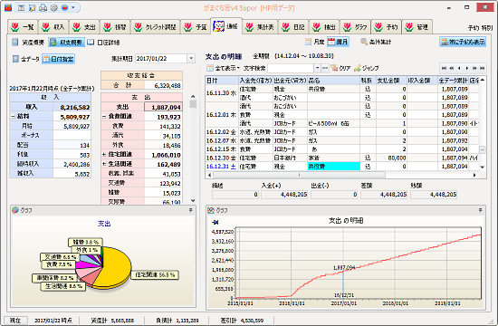Screen dimensions: 498x326
Task: Click the calculator icon in the title toolbar
Action: coord(22,8)
